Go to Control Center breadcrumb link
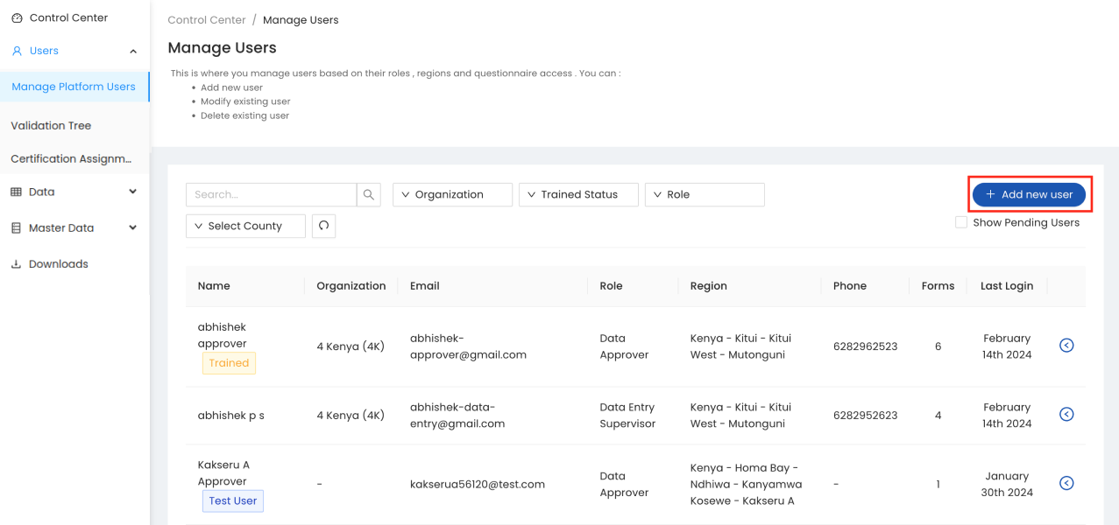The width and height of the screenshot is (1119, 525). tap(207, 19)
